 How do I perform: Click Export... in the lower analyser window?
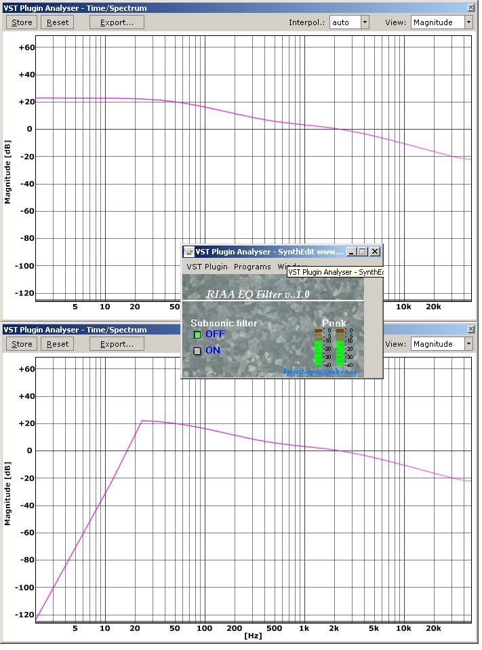[x=117, y=344]
